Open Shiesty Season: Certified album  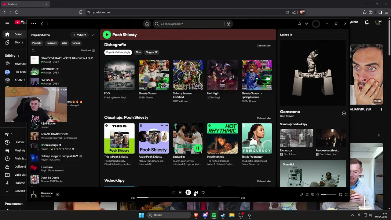[188, 75]
